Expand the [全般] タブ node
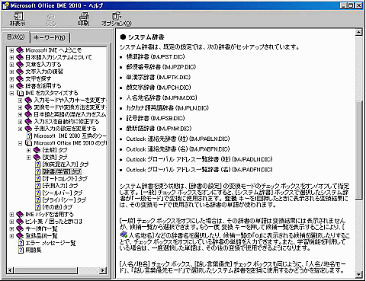Image resolution: width=366 pixels, height=281 pixels. pyautogui.click(x=28, y=150)
